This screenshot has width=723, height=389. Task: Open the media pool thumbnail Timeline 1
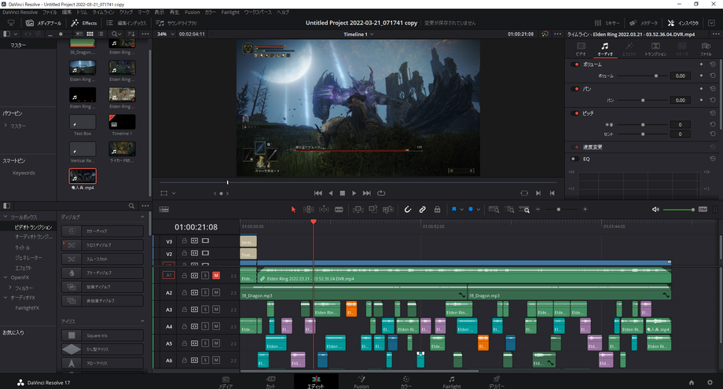click(122, 122)
